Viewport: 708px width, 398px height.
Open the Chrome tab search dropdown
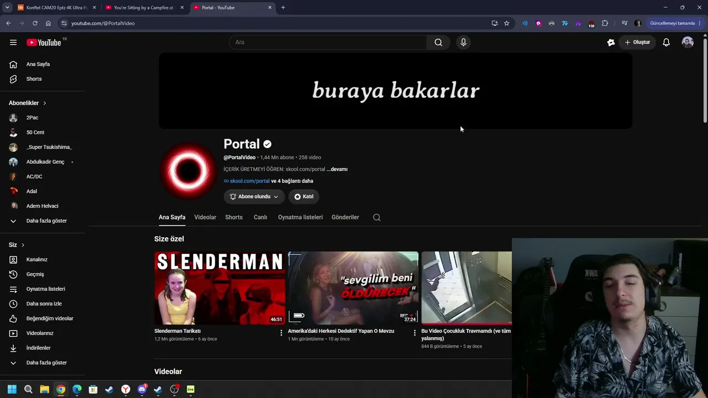(x=7, y=8)
